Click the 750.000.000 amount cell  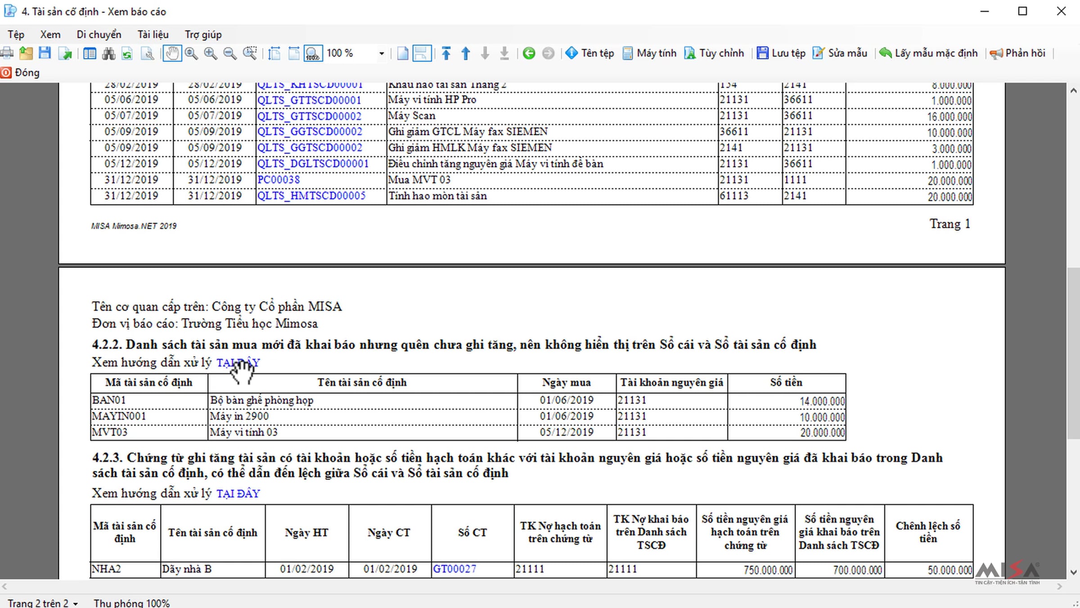coord(746,570)
